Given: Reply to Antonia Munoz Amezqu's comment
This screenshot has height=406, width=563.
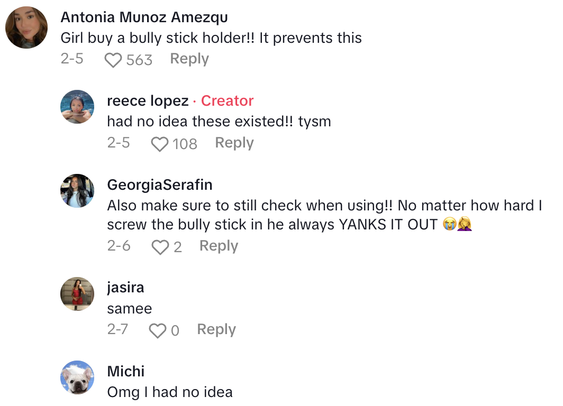Looking at the screenshot, I should coord(189,59).
